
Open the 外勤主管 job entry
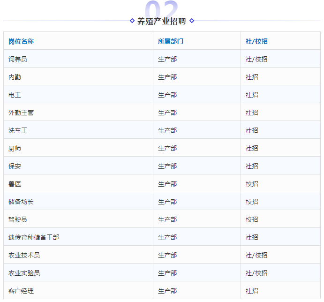pyautogui.click(x=21, y=113)
